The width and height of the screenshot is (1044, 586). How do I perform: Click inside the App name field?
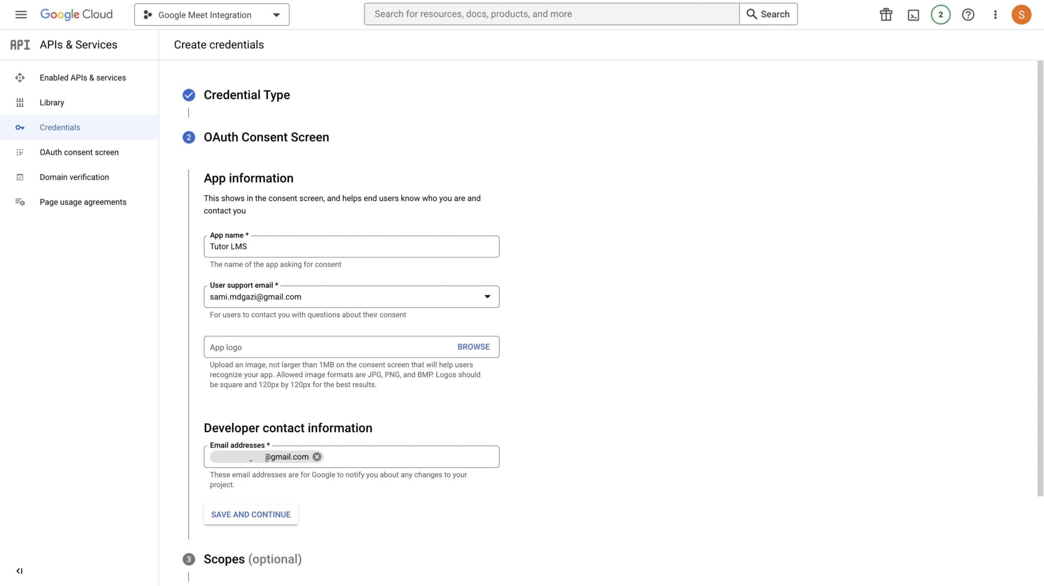point(351,247)
